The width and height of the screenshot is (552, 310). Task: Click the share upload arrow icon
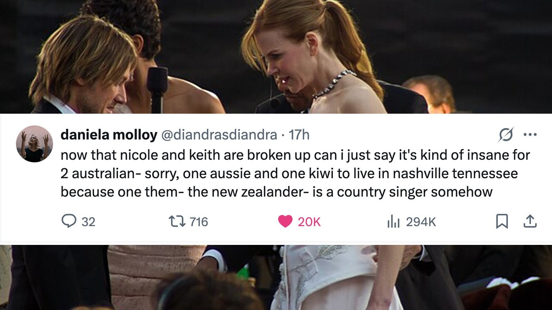(530, 221)
